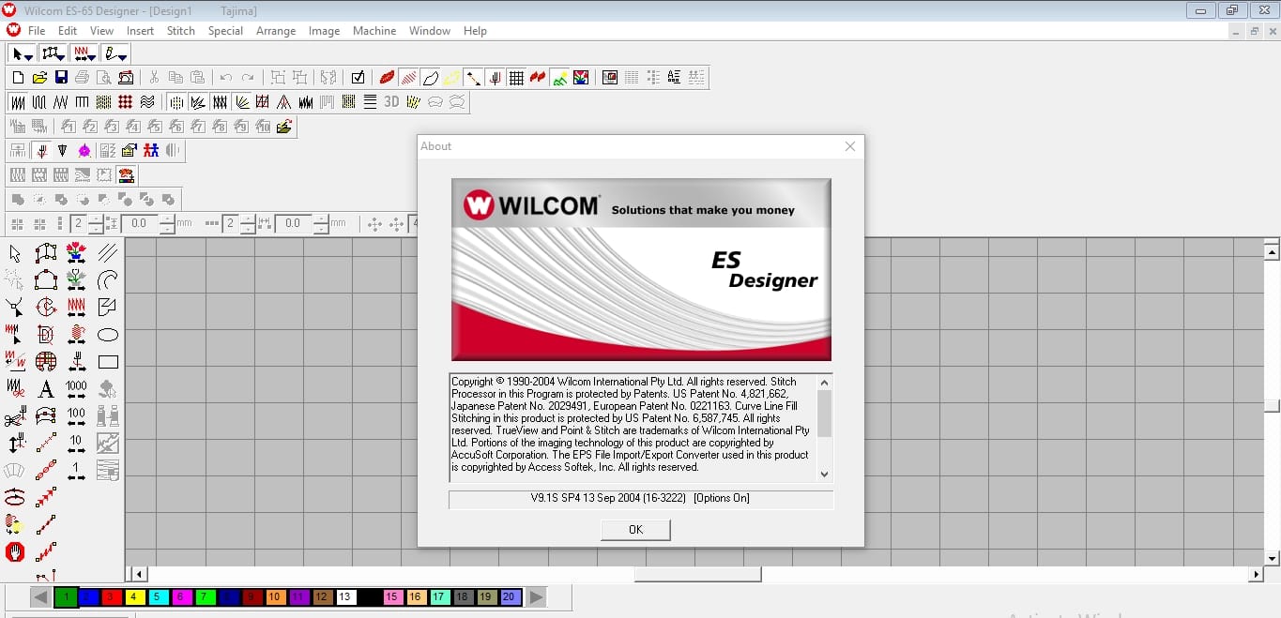Viewport: 1281px width, 618px height.
Task: Open the Insert menu
Action: pyautogui.click(x=140, y=31)
